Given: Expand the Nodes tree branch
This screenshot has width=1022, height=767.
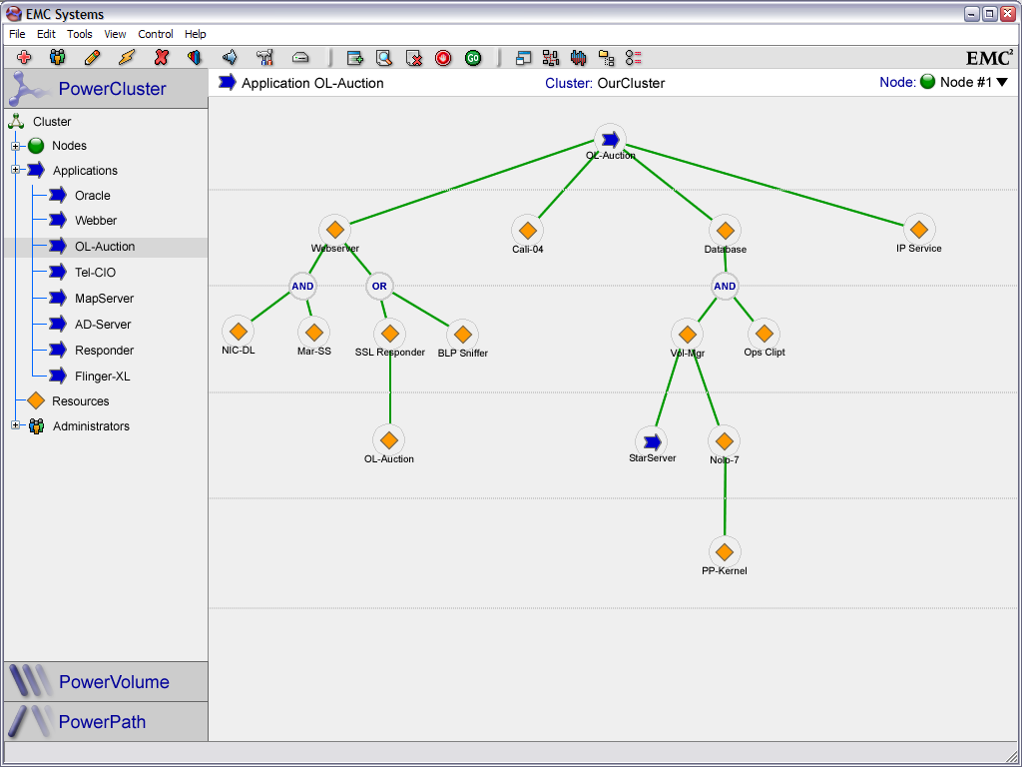Looking at the screenshot, I should [x=16, y=146].
